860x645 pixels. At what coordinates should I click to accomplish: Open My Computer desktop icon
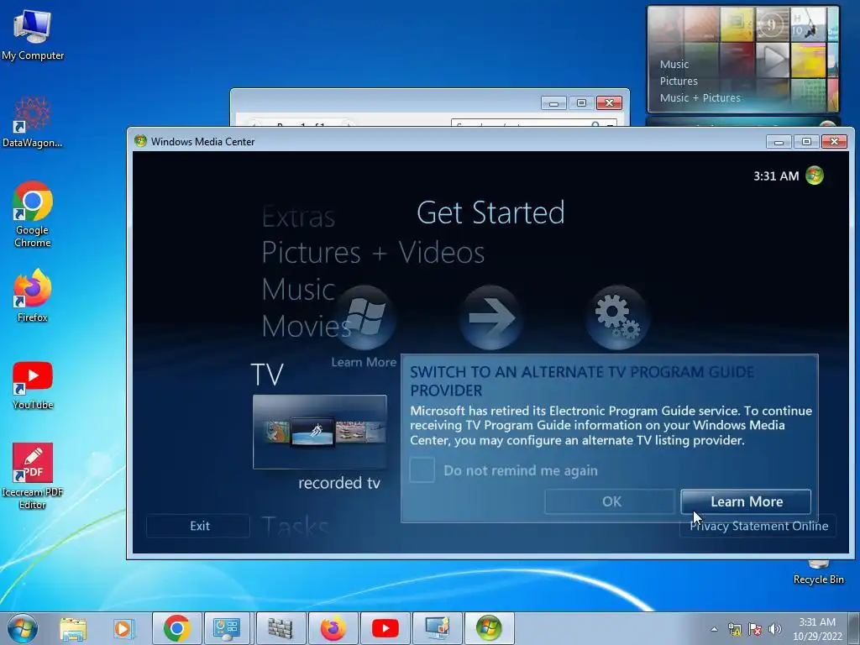33,34
